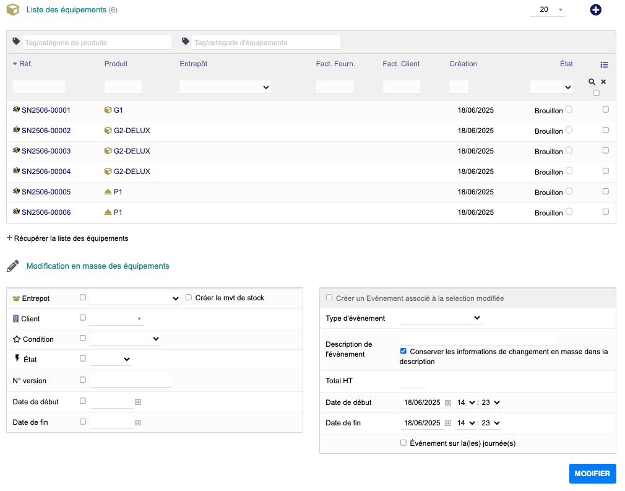The image size is (625, 491).
Task: Select checkbox for row SN2506-00001
Action: 605,110
